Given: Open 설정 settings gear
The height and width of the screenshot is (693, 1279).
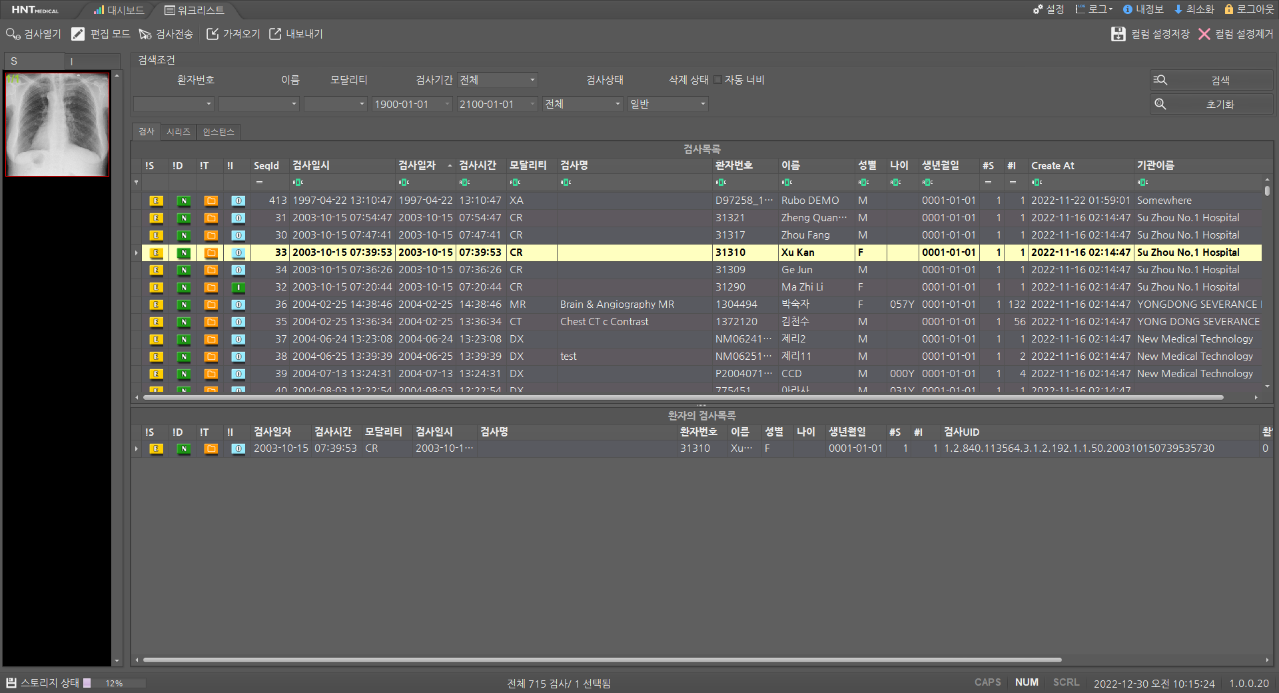Looking at the screenshot, I should coord(1049,9).
